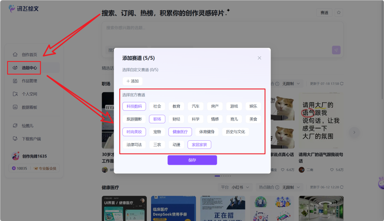Viewport: 384px width, 221px height.
Task: Select the 历史与文化 track tag
Action: tap(236, 132)
